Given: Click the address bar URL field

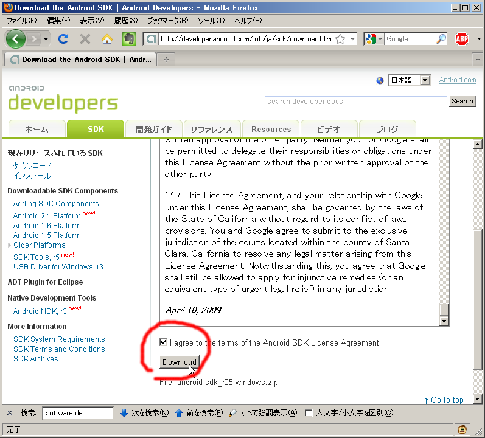Looking at the screenshot, I should point(246,39).
